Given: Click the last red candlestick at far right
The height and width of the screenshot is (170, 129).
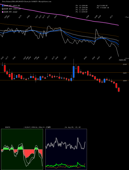Looking at the screenshot, I should (x=119, y=90).
